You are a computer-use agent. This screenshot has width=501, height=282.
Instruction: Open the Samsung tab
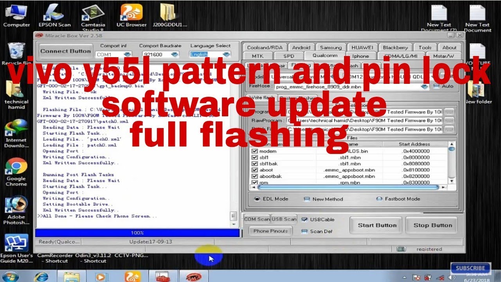click(x=331, y=47)
